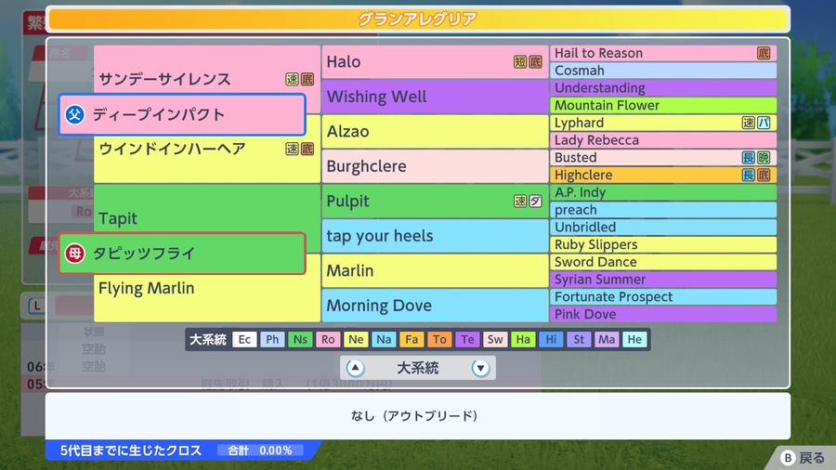The height and width of the screenshot is (470, 836).
Task: Click the Ma lineage legend chip
Action: point(607,339)
